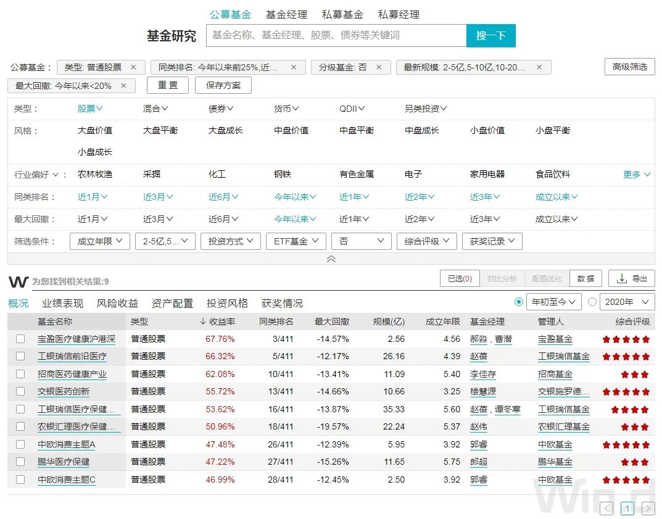Image resolution: width=662 pixels, height=519 pixels.
Task: Check the box for 工银瑞信前沿医疗
Action: [x=20, y=357]
